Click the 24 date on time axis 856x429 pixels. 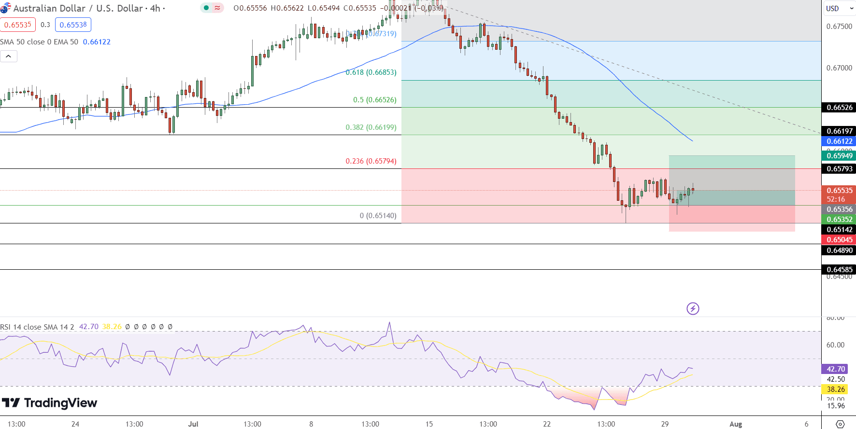coord(75,424)
